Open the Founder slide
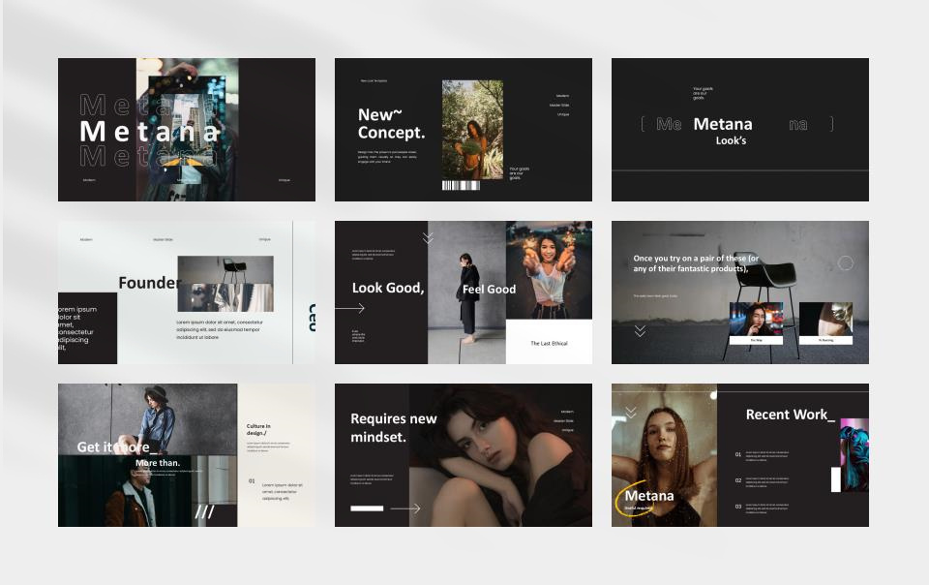The image size is (929, 585). pyautogui.click(x=186, y=292)
